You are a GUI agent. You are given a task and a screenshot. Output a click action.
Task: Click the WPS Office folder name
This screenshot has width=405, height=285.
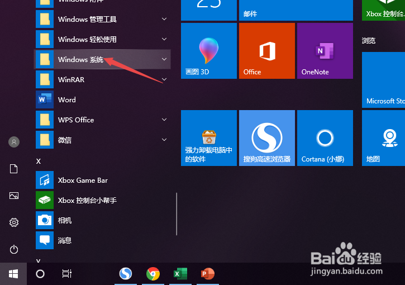76,120
